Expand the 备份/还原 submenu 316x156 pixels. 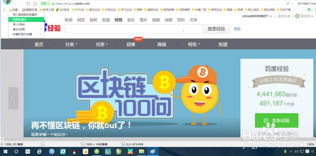pyautogui.click(x=26, y=29)
